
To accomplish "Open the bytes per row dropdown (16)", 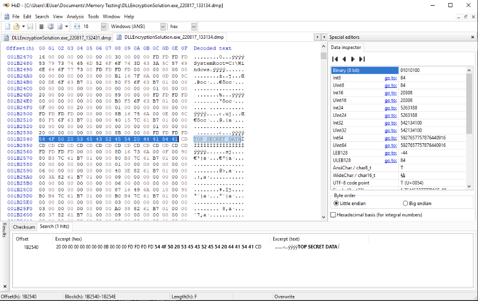I will [x=103, y=27].
